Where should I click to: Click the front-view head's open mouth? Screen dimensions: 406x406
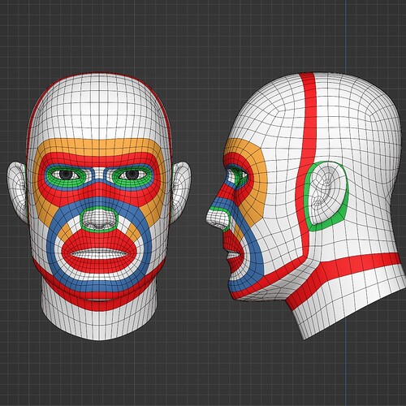pyautogui.click(x=99, y=254)
